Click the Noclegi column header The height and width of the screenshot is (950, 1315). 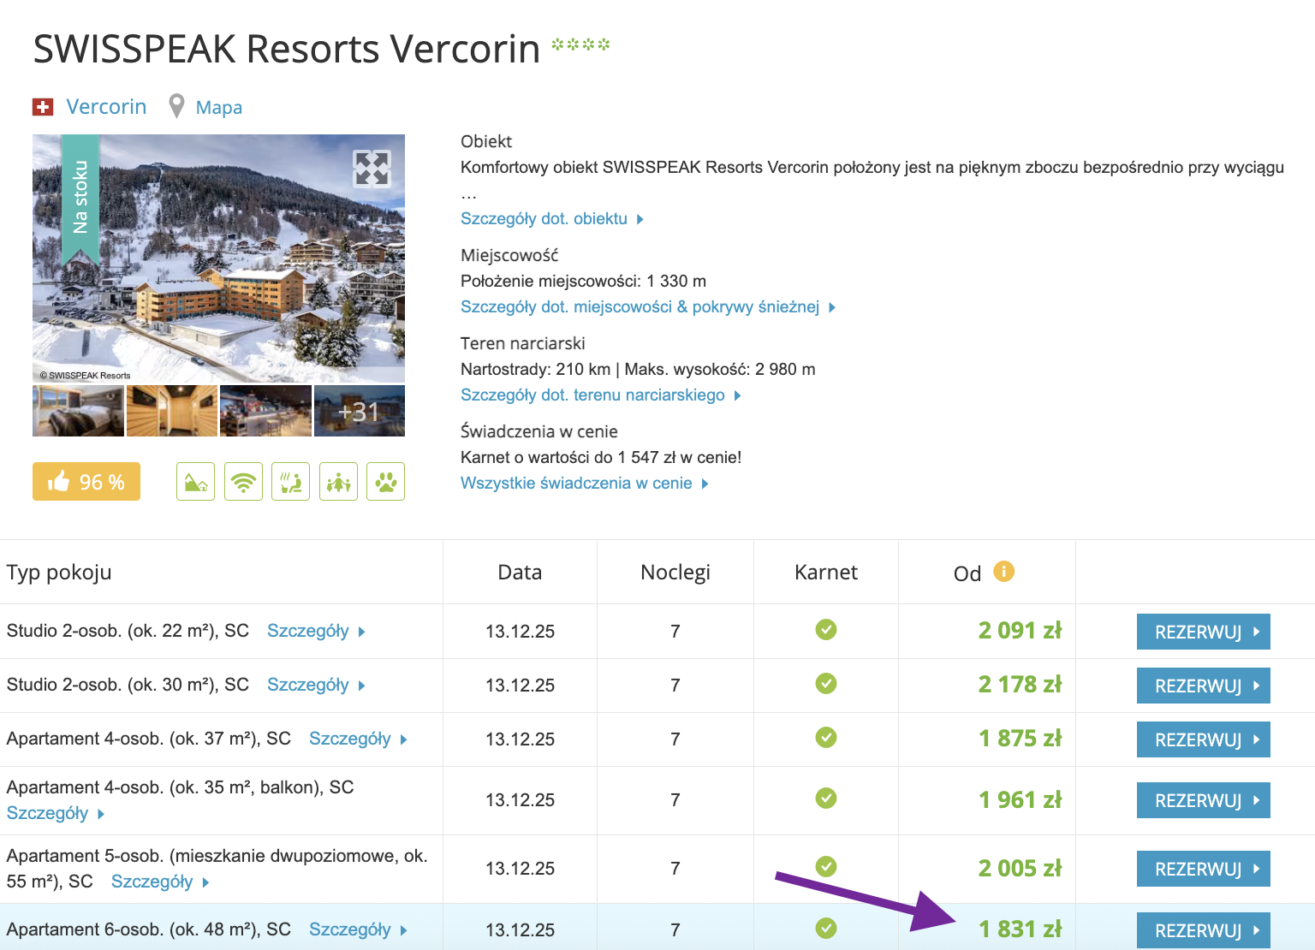[x=675, y=573]
